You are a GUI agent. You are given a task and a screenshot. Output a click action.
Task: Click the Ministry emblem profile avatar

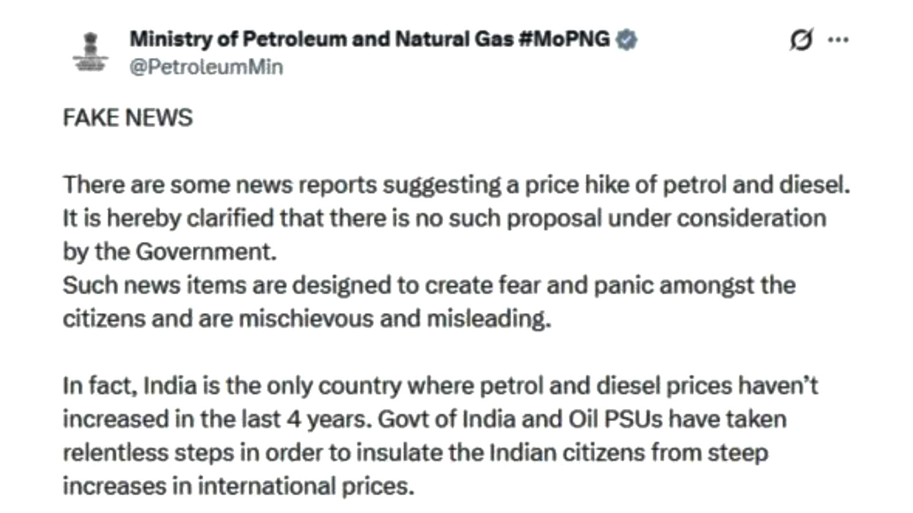click(90, 52)
